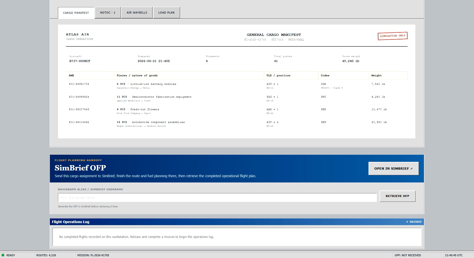Click the 6,280 lb weight value
Screen dimensions: 474x258
[378, 97]
